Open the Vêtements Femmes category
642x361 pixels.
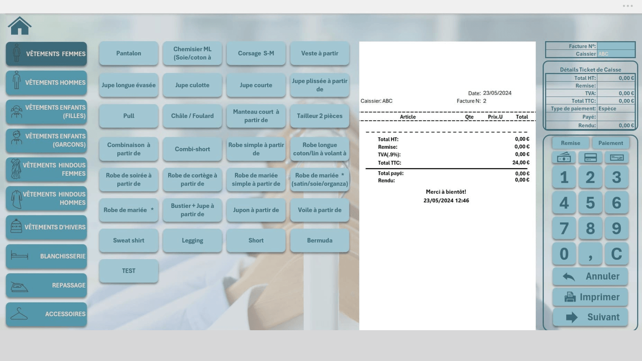tap(46, 54)
